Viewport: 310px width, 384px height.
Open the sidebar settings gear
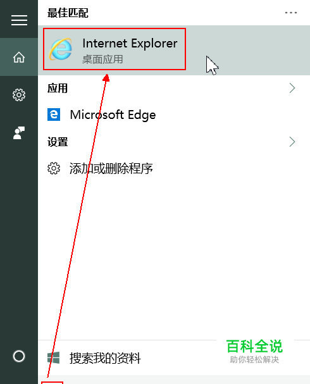19,95
